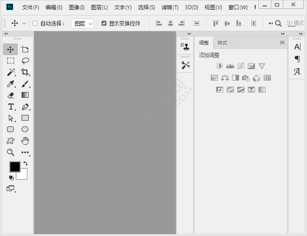Open the 文件(F) menu

click(30, 7)
